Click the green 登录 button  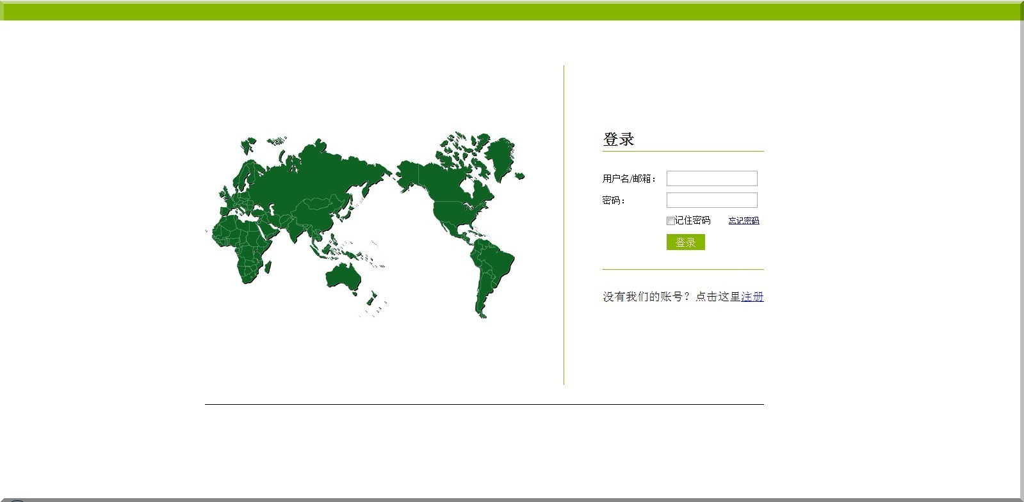click(685, 242)
